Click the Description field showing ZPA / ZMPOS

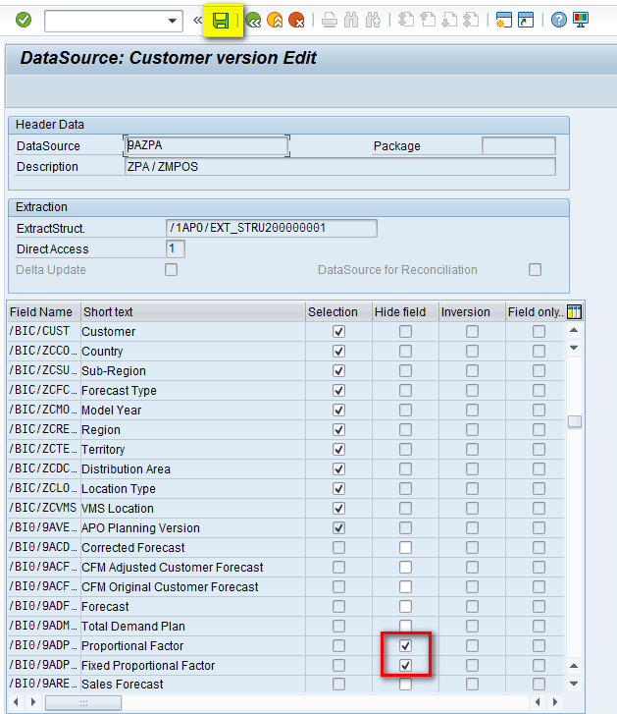tap(339, 167)
